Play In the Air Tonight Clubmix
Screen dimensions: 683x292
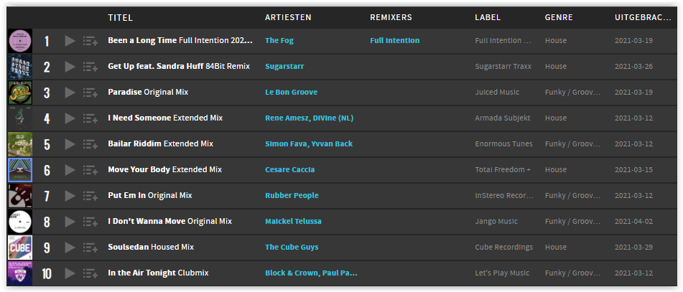point(70,273)
